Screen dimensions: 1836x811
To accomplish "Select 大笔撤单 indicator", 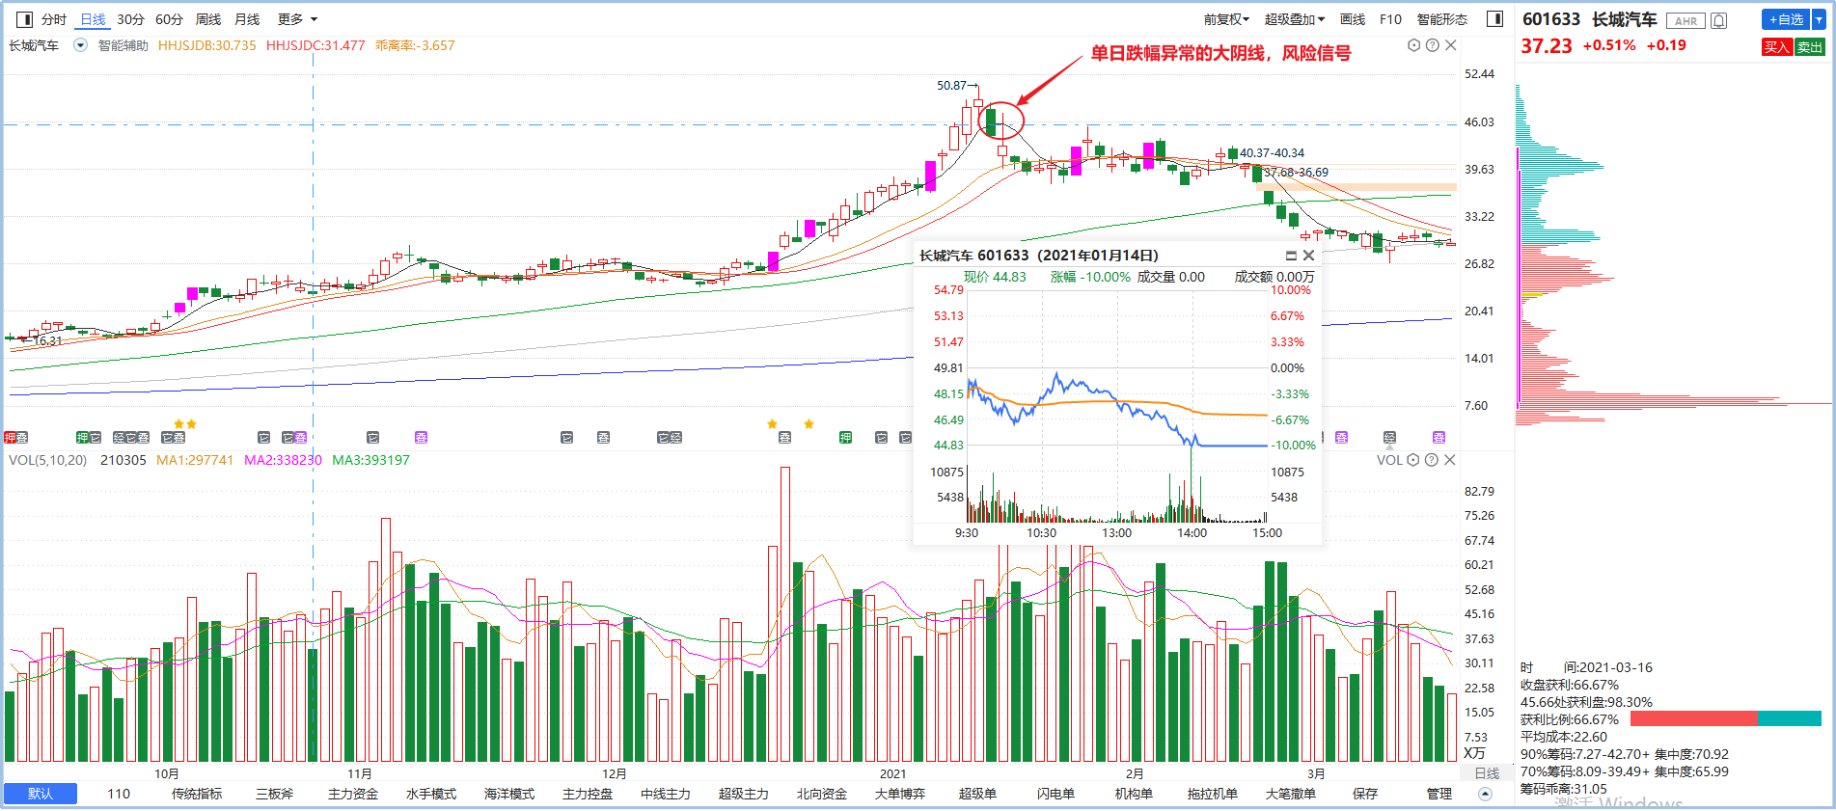I will point(1290,794).
